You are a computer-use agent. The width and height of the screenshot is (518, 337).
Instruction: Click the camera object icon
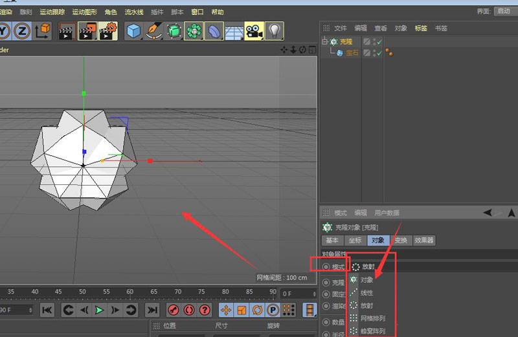tap(253, 30)
